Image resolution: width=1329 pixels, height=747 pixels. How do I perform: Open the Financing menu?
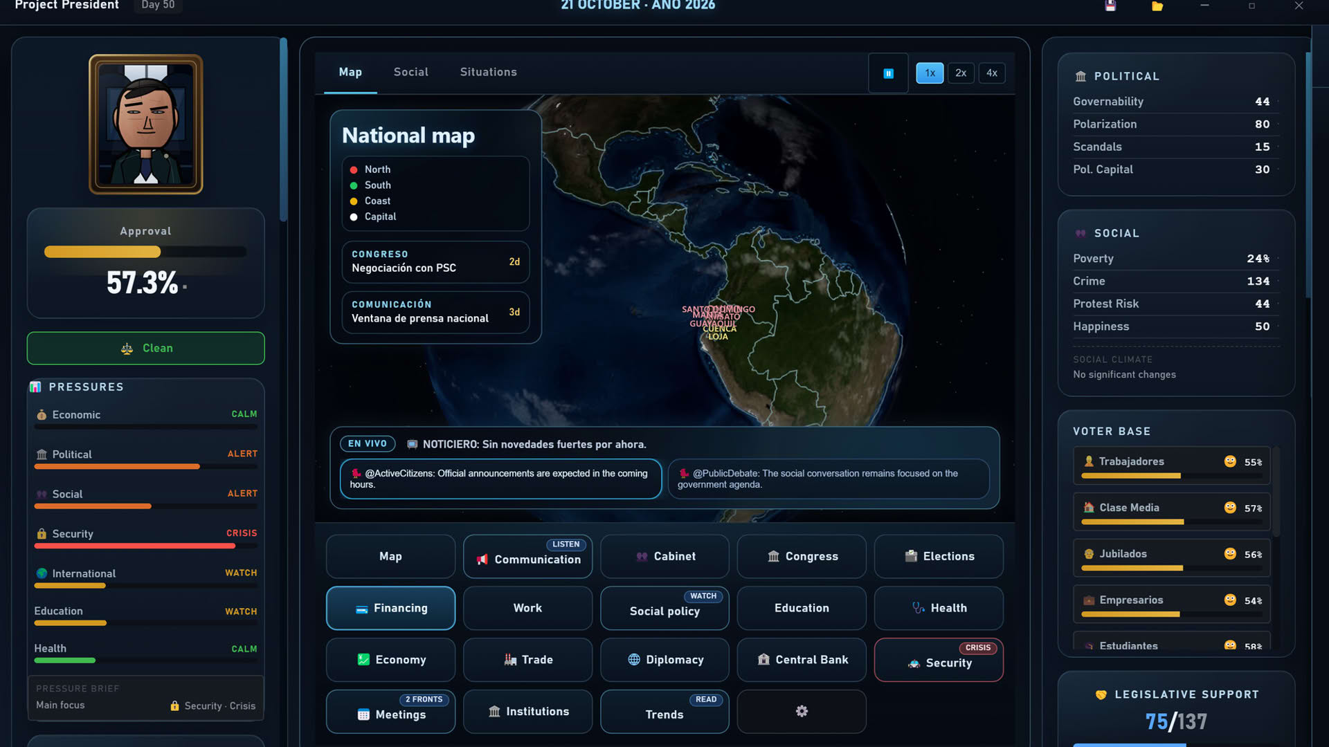(x=390, y=608)
